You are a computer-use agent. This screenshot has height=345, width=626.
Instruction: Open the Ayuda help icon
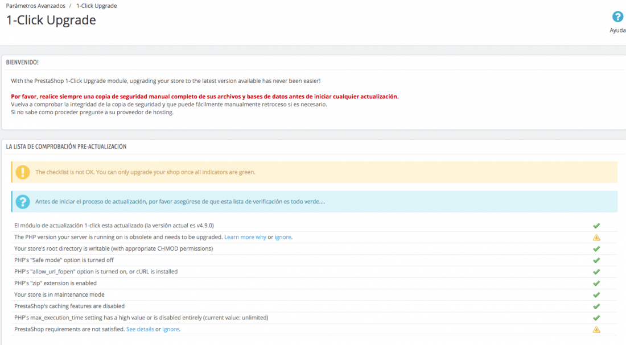tap(617, 16)
